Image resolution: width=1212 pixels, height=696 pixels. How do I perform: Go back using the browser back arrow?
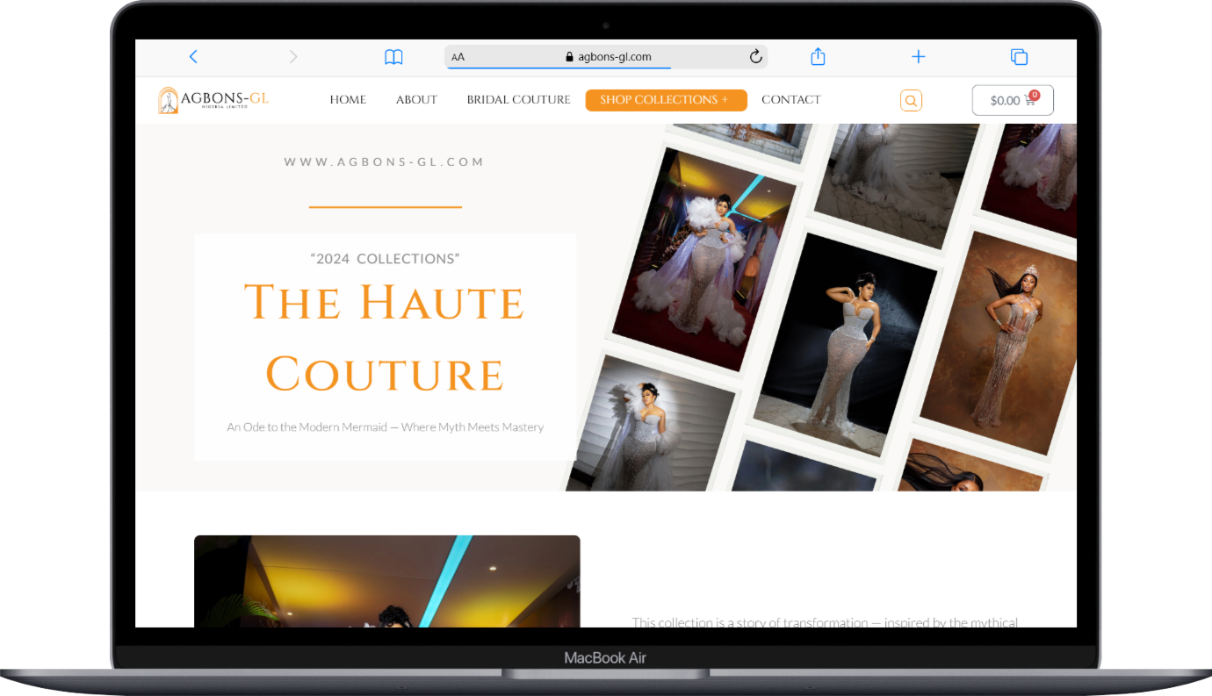(x=193, y=57)
